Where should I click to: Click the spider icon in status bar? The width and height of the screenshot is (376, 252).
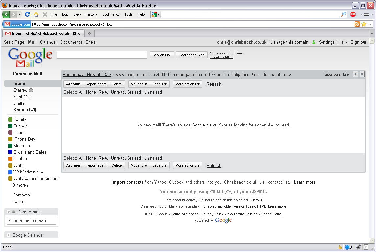tap(358, 247)
